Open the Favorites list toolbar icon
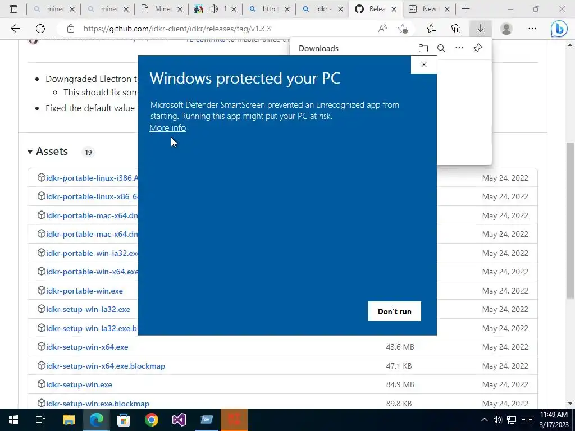575x431 pixels. pyautogui.click(x=431, y=29)
